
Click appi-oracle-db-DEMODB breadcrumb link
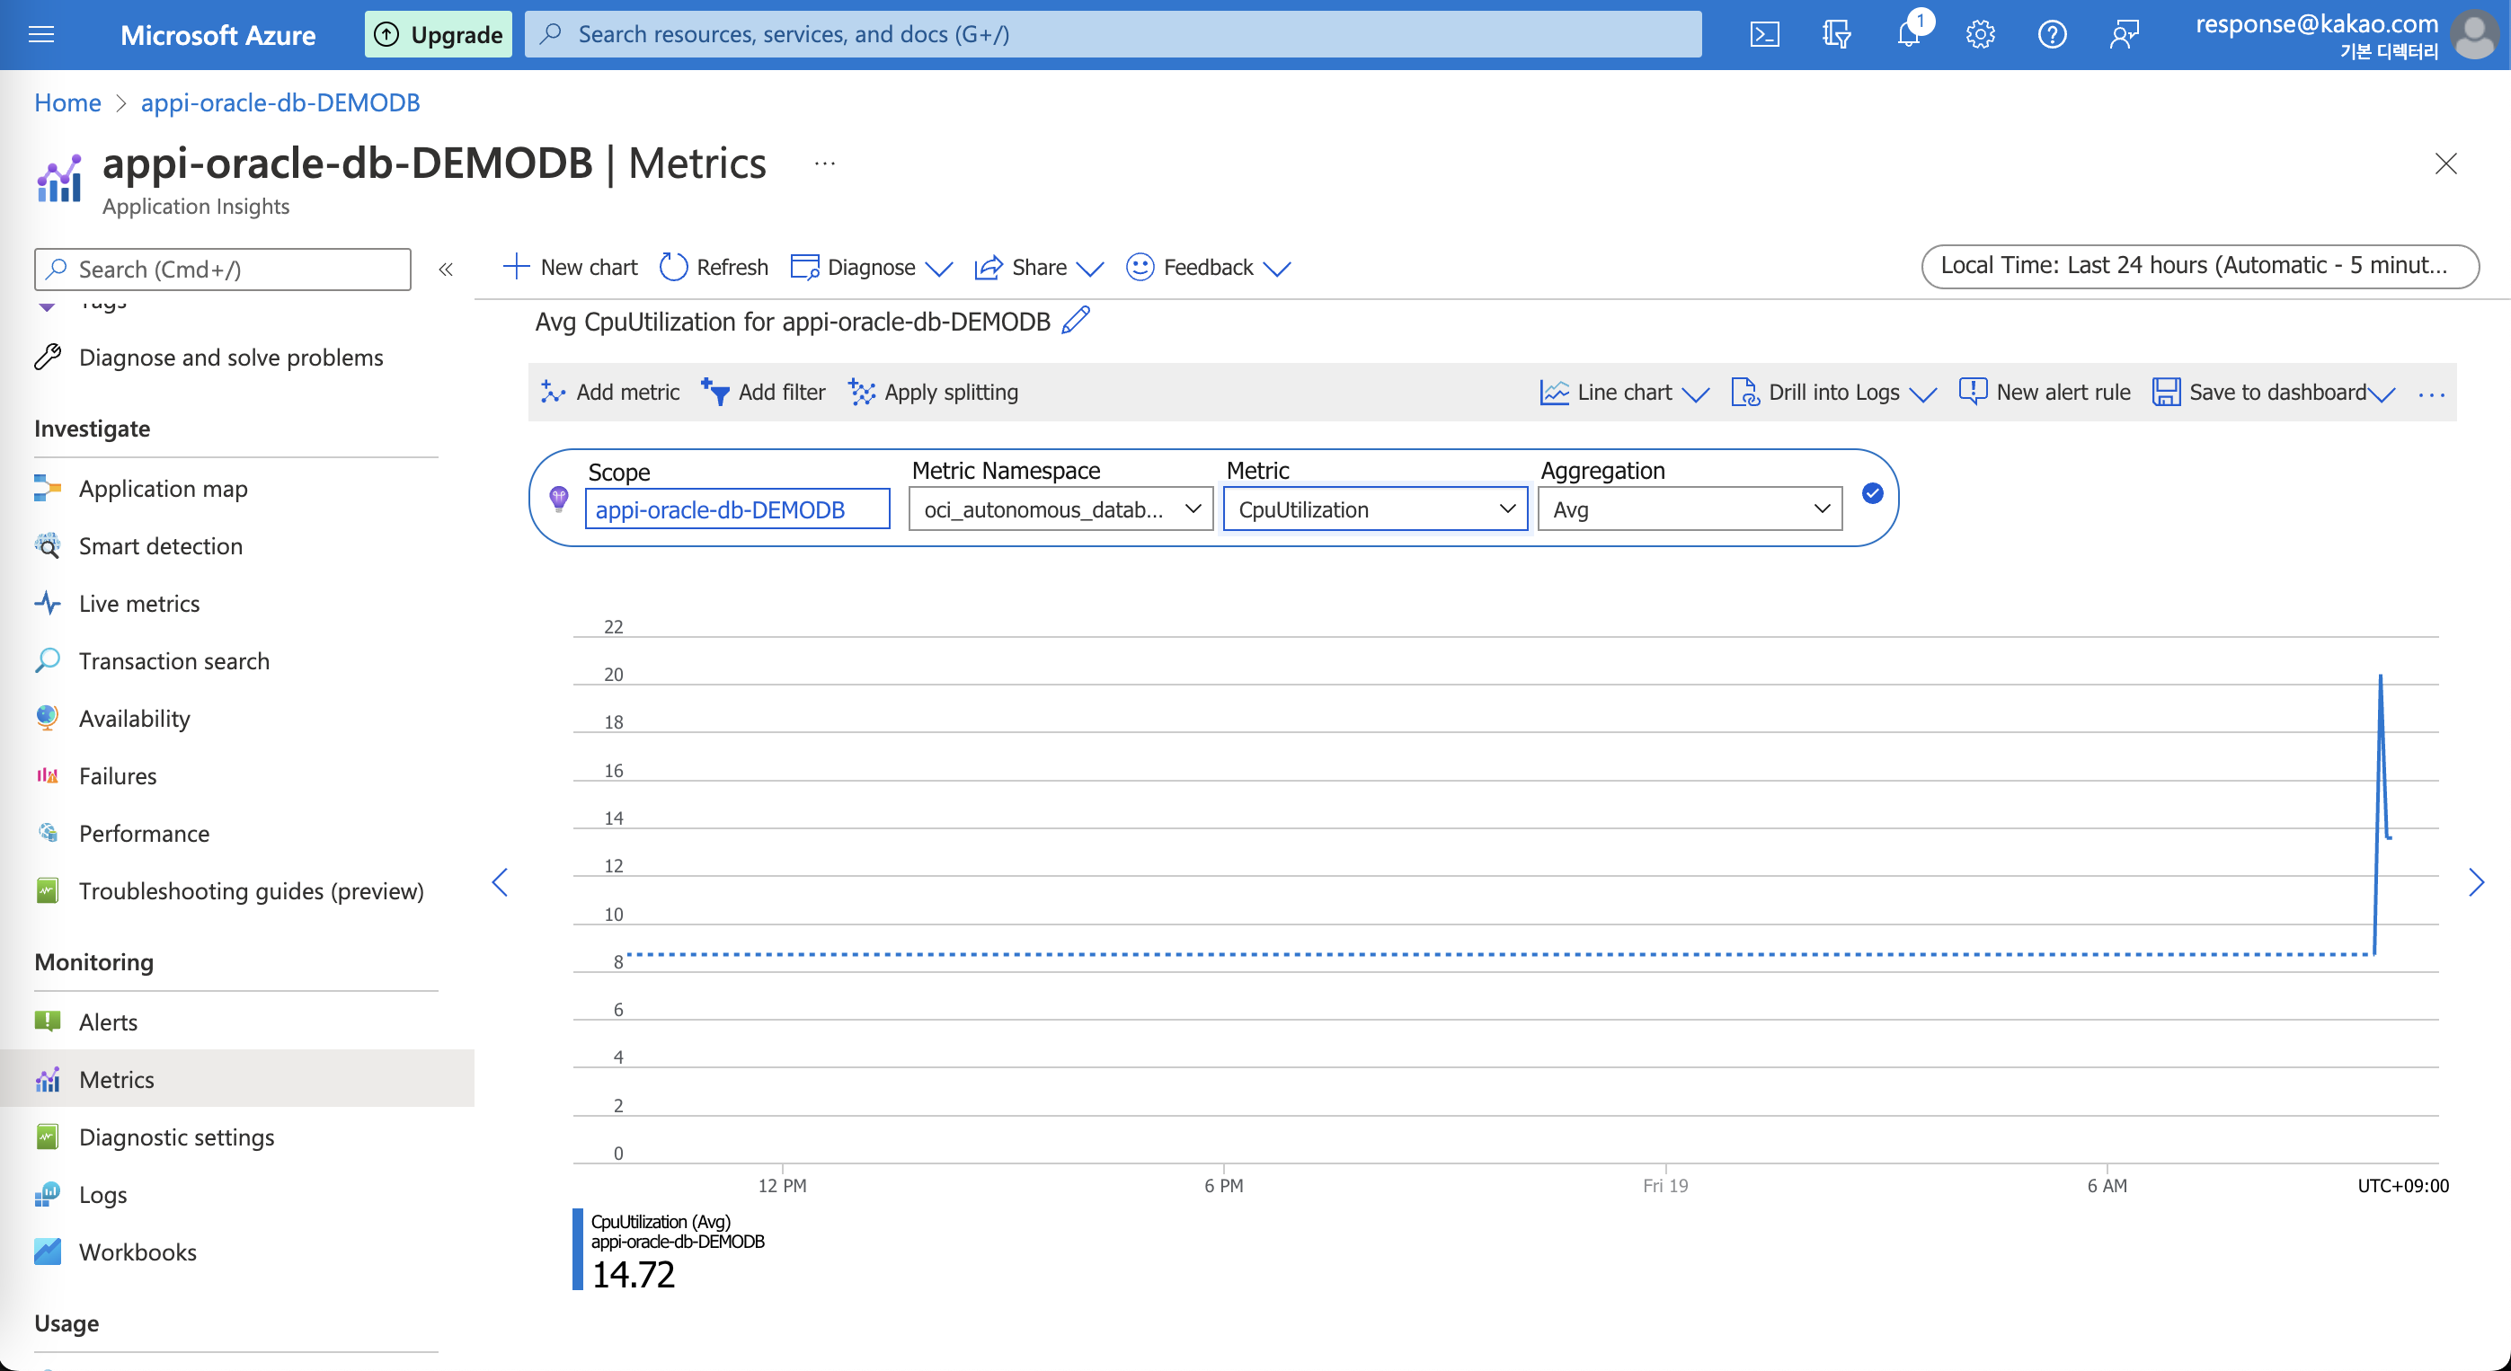279,102
